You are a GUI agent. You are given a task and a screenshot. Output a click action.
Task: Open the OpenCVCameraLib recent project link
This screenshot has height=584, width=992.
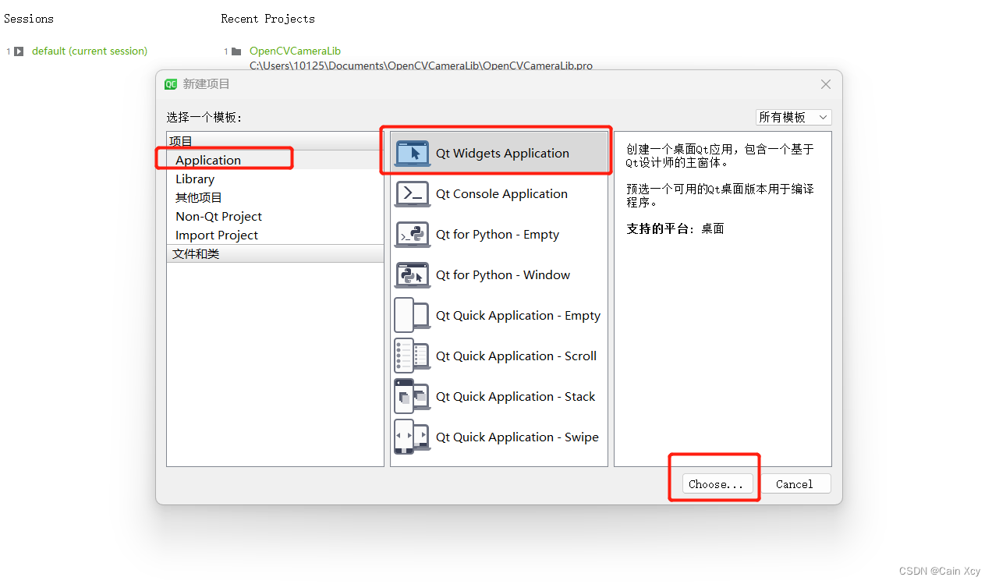[x=295, y=51]
